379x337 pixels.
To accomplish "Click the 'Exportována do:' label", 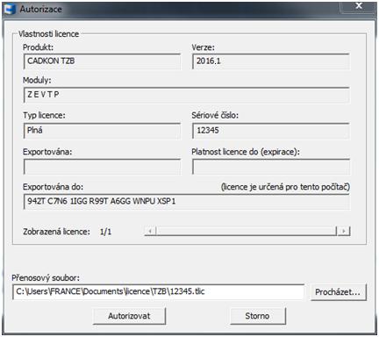I will coord(53,187).
